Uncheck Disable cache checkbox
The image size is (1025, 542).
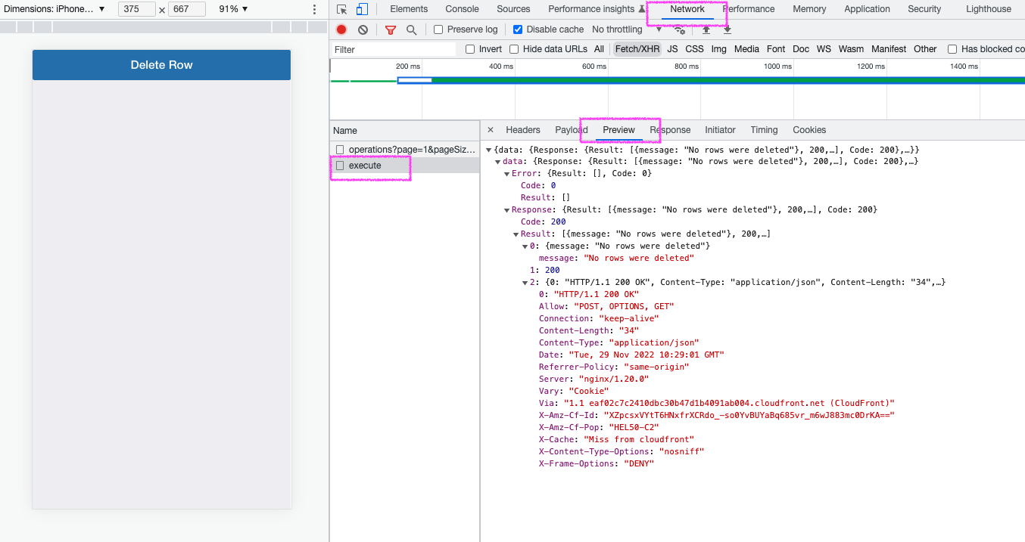pyautogui.click(x=518, y=29)
